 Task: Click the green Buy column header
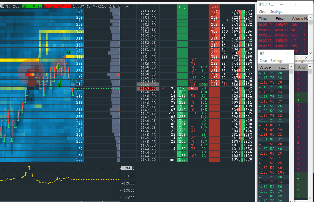click(182, 7)
